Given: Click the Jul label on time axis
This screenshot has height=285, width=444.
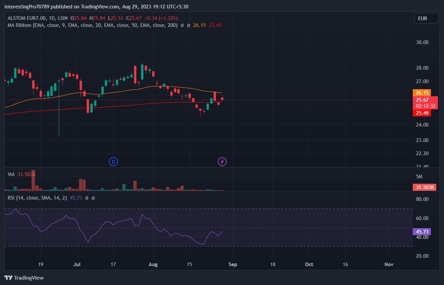Looking at the screenshot, I should click(x=78, y=264).
